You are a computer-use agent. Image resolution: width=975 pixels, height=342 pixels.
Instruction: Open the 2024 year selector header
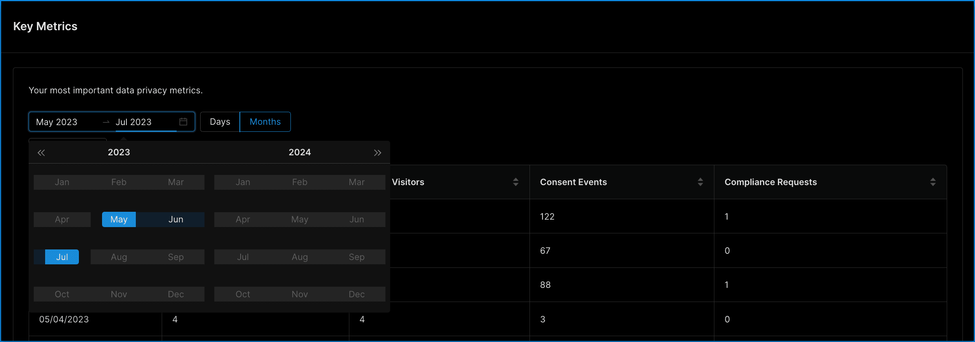pyautogui.click(x=299, y=152)
